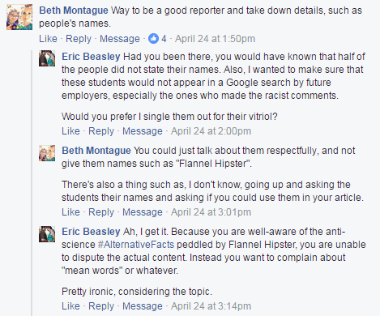
Task: Open the #AlternativeFacts hashtag
Action: click(x=136, y=245)
